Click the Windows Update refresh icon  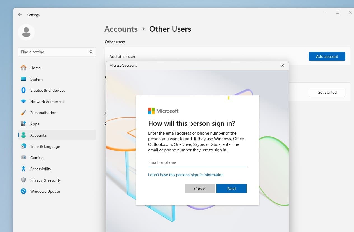click(24, 191)
